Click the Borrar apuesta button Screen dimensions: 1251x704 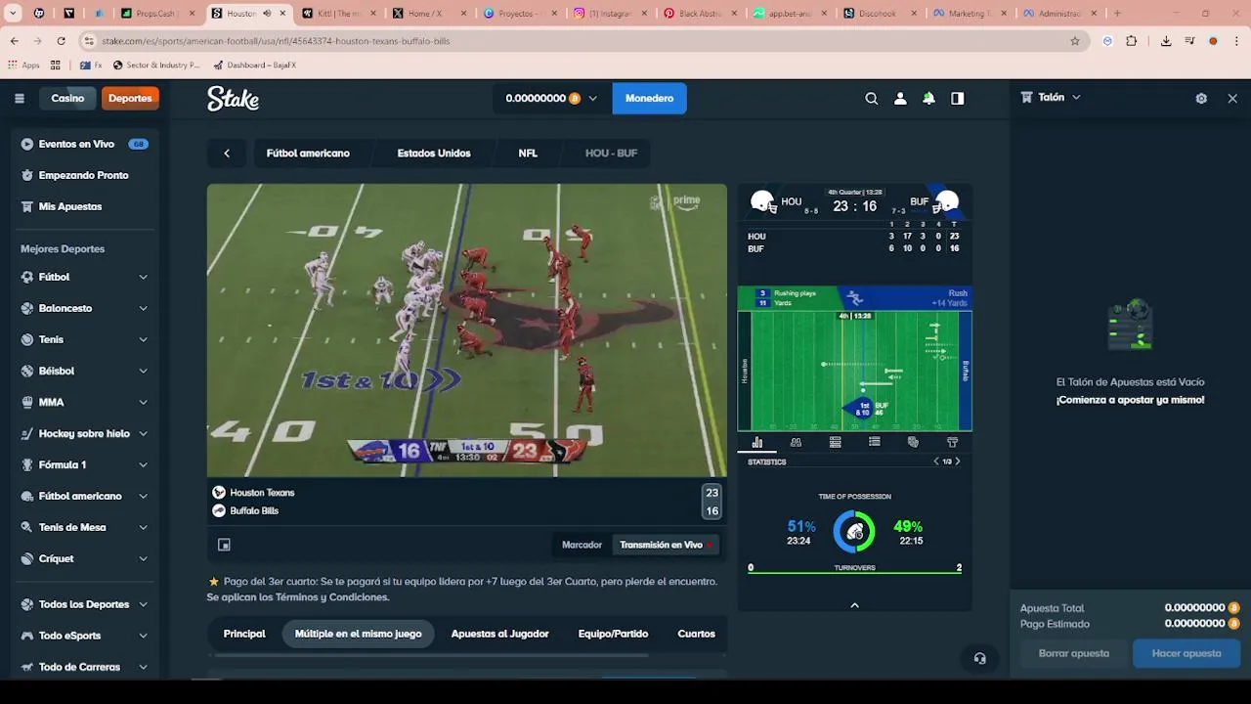(1073, 653)
